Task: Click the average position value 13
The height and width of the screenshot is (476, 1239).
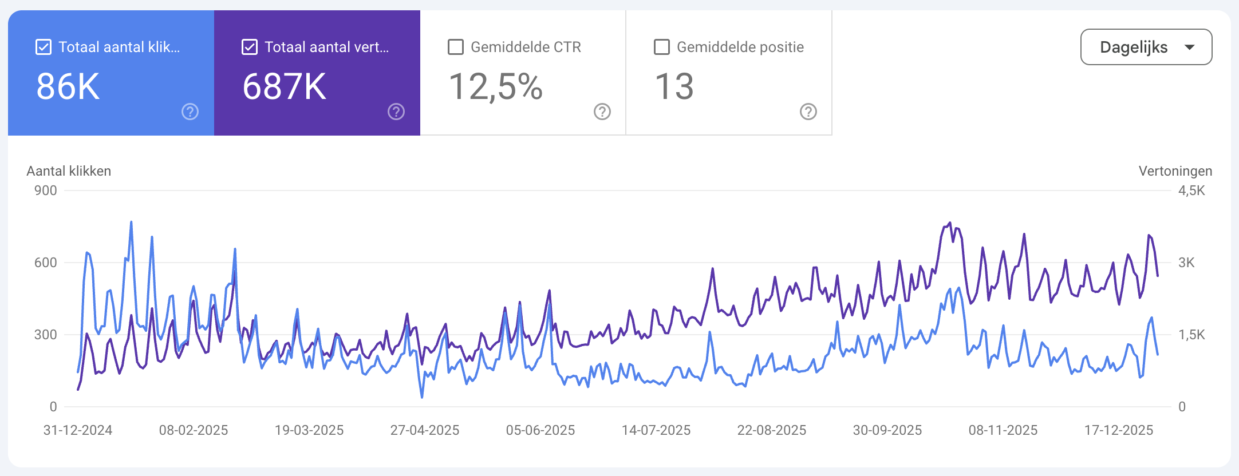Action: pyautogui.click(x=674, y=87)
